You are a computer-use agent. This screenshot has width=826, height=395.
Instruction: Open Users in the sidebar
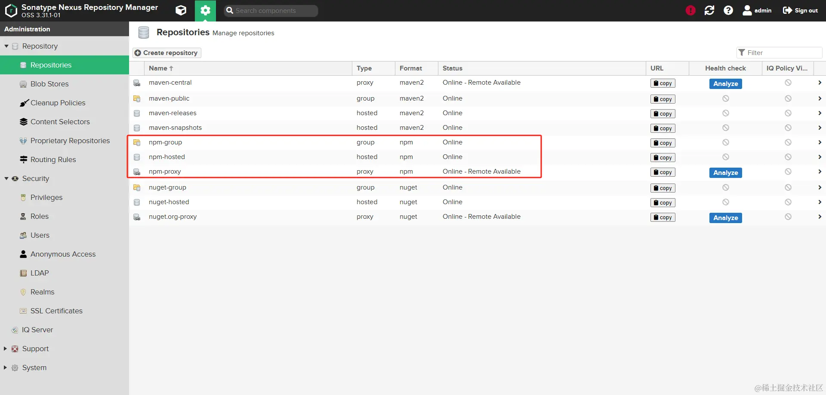tap(65, 235)
